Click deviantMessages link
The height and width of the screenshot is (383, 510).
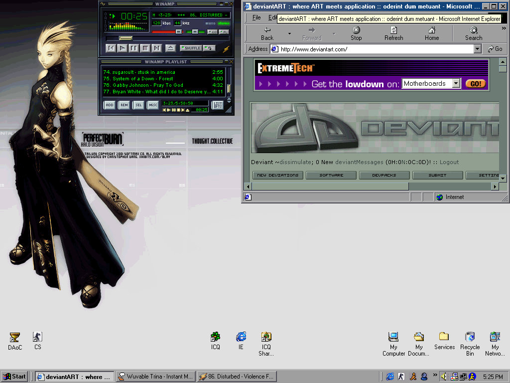point(359,162)
